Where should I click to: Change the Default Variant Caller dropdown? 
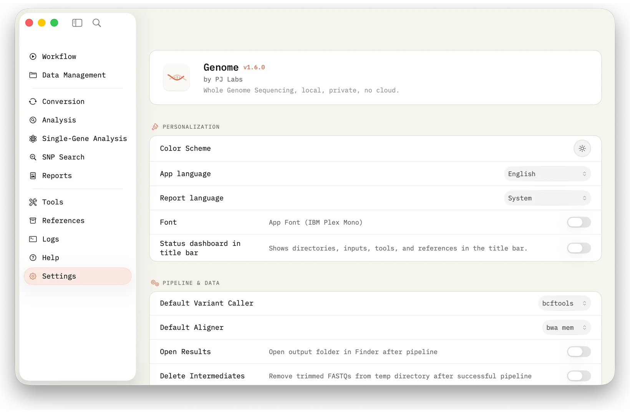[x=564, y=304]
